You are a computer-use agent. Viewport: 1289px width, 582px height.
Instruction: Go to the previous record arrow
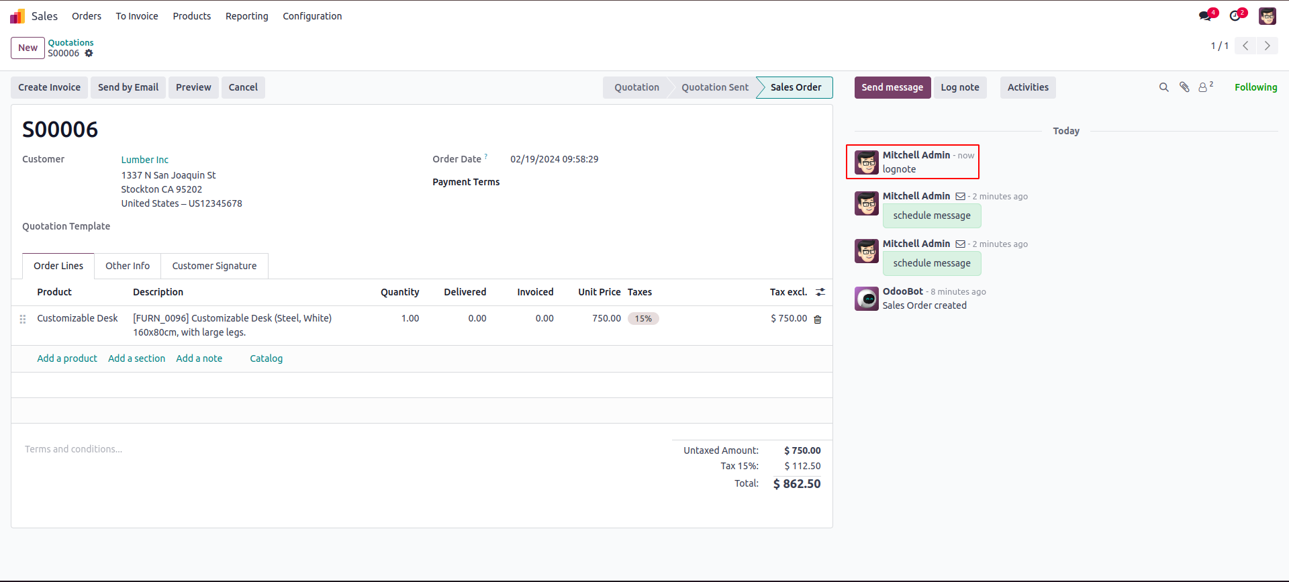[1245, 46]
